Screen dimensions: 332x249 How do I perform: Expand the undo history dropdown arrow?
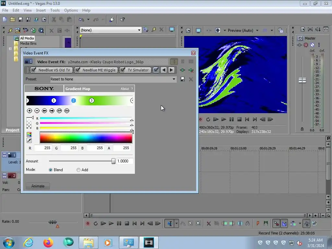(88, 19)
